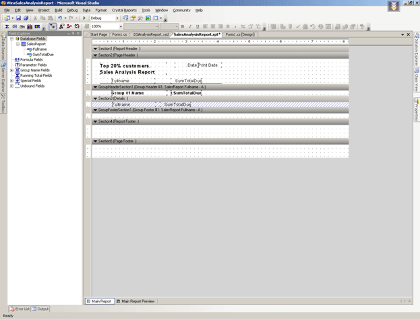Image resolution: width=420 pixels, height=320 pixels.
Task: Open the Community menu
Action: 181,10
